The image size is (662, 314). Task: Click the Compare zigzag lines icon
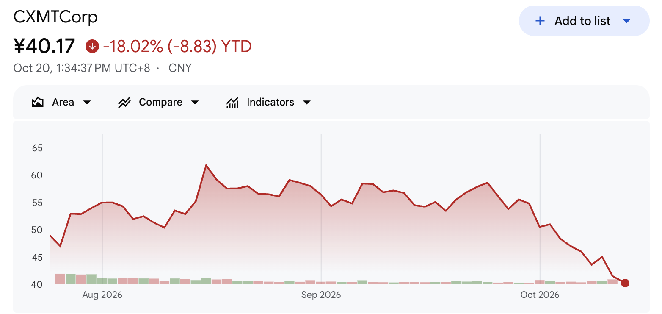[x=124, y=102]
